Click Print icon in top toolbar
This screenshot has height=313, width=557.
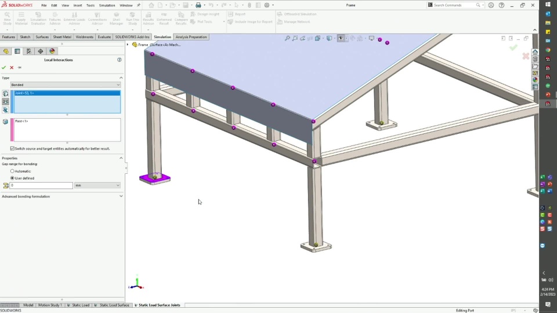point(198,5)
